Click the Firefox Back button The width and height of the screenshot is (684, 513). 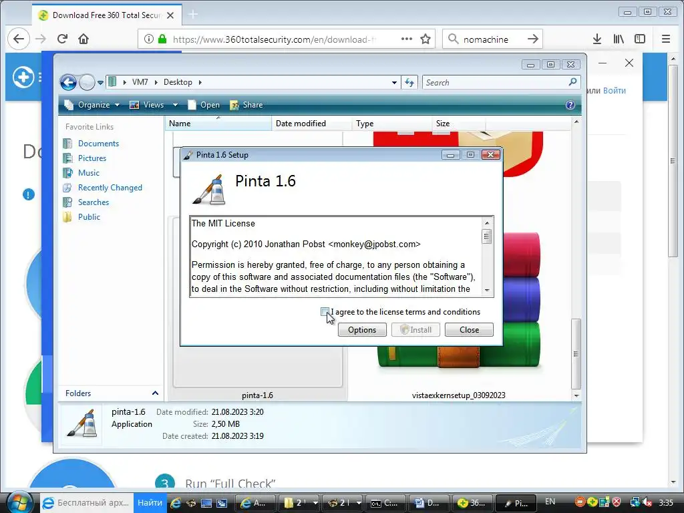pos(18,39)
